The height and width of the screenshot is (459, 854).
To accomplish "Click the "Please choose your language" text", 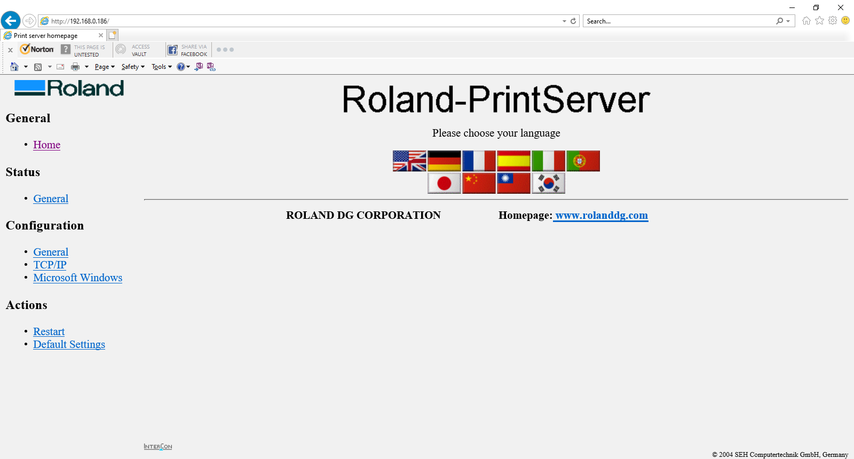I will click(x=496, y=133).
